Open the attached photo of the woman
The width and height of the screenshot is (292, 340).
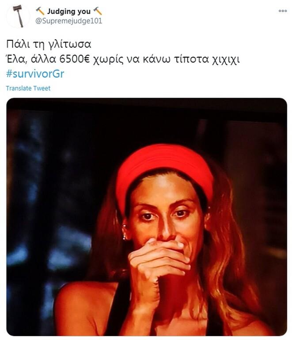click(x=147, y=217)
